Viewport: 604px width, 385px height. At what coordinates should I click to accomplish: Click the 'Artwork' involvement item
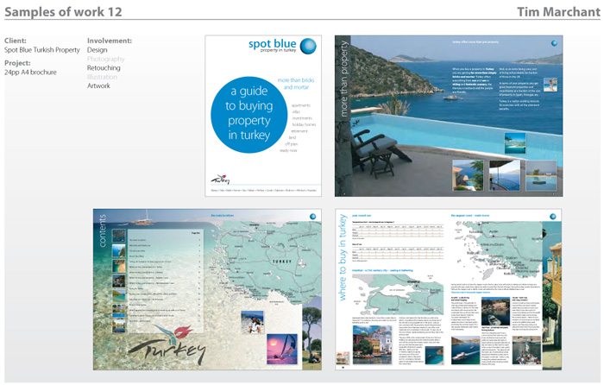(98, 85)
